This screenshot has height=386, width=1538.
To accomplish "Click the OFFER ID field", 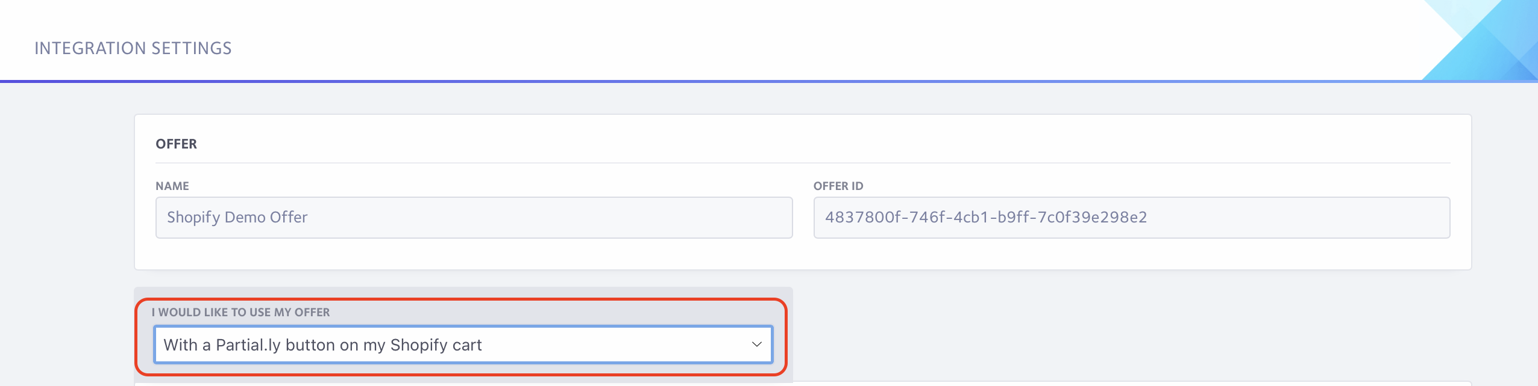I will point(1132,217).
